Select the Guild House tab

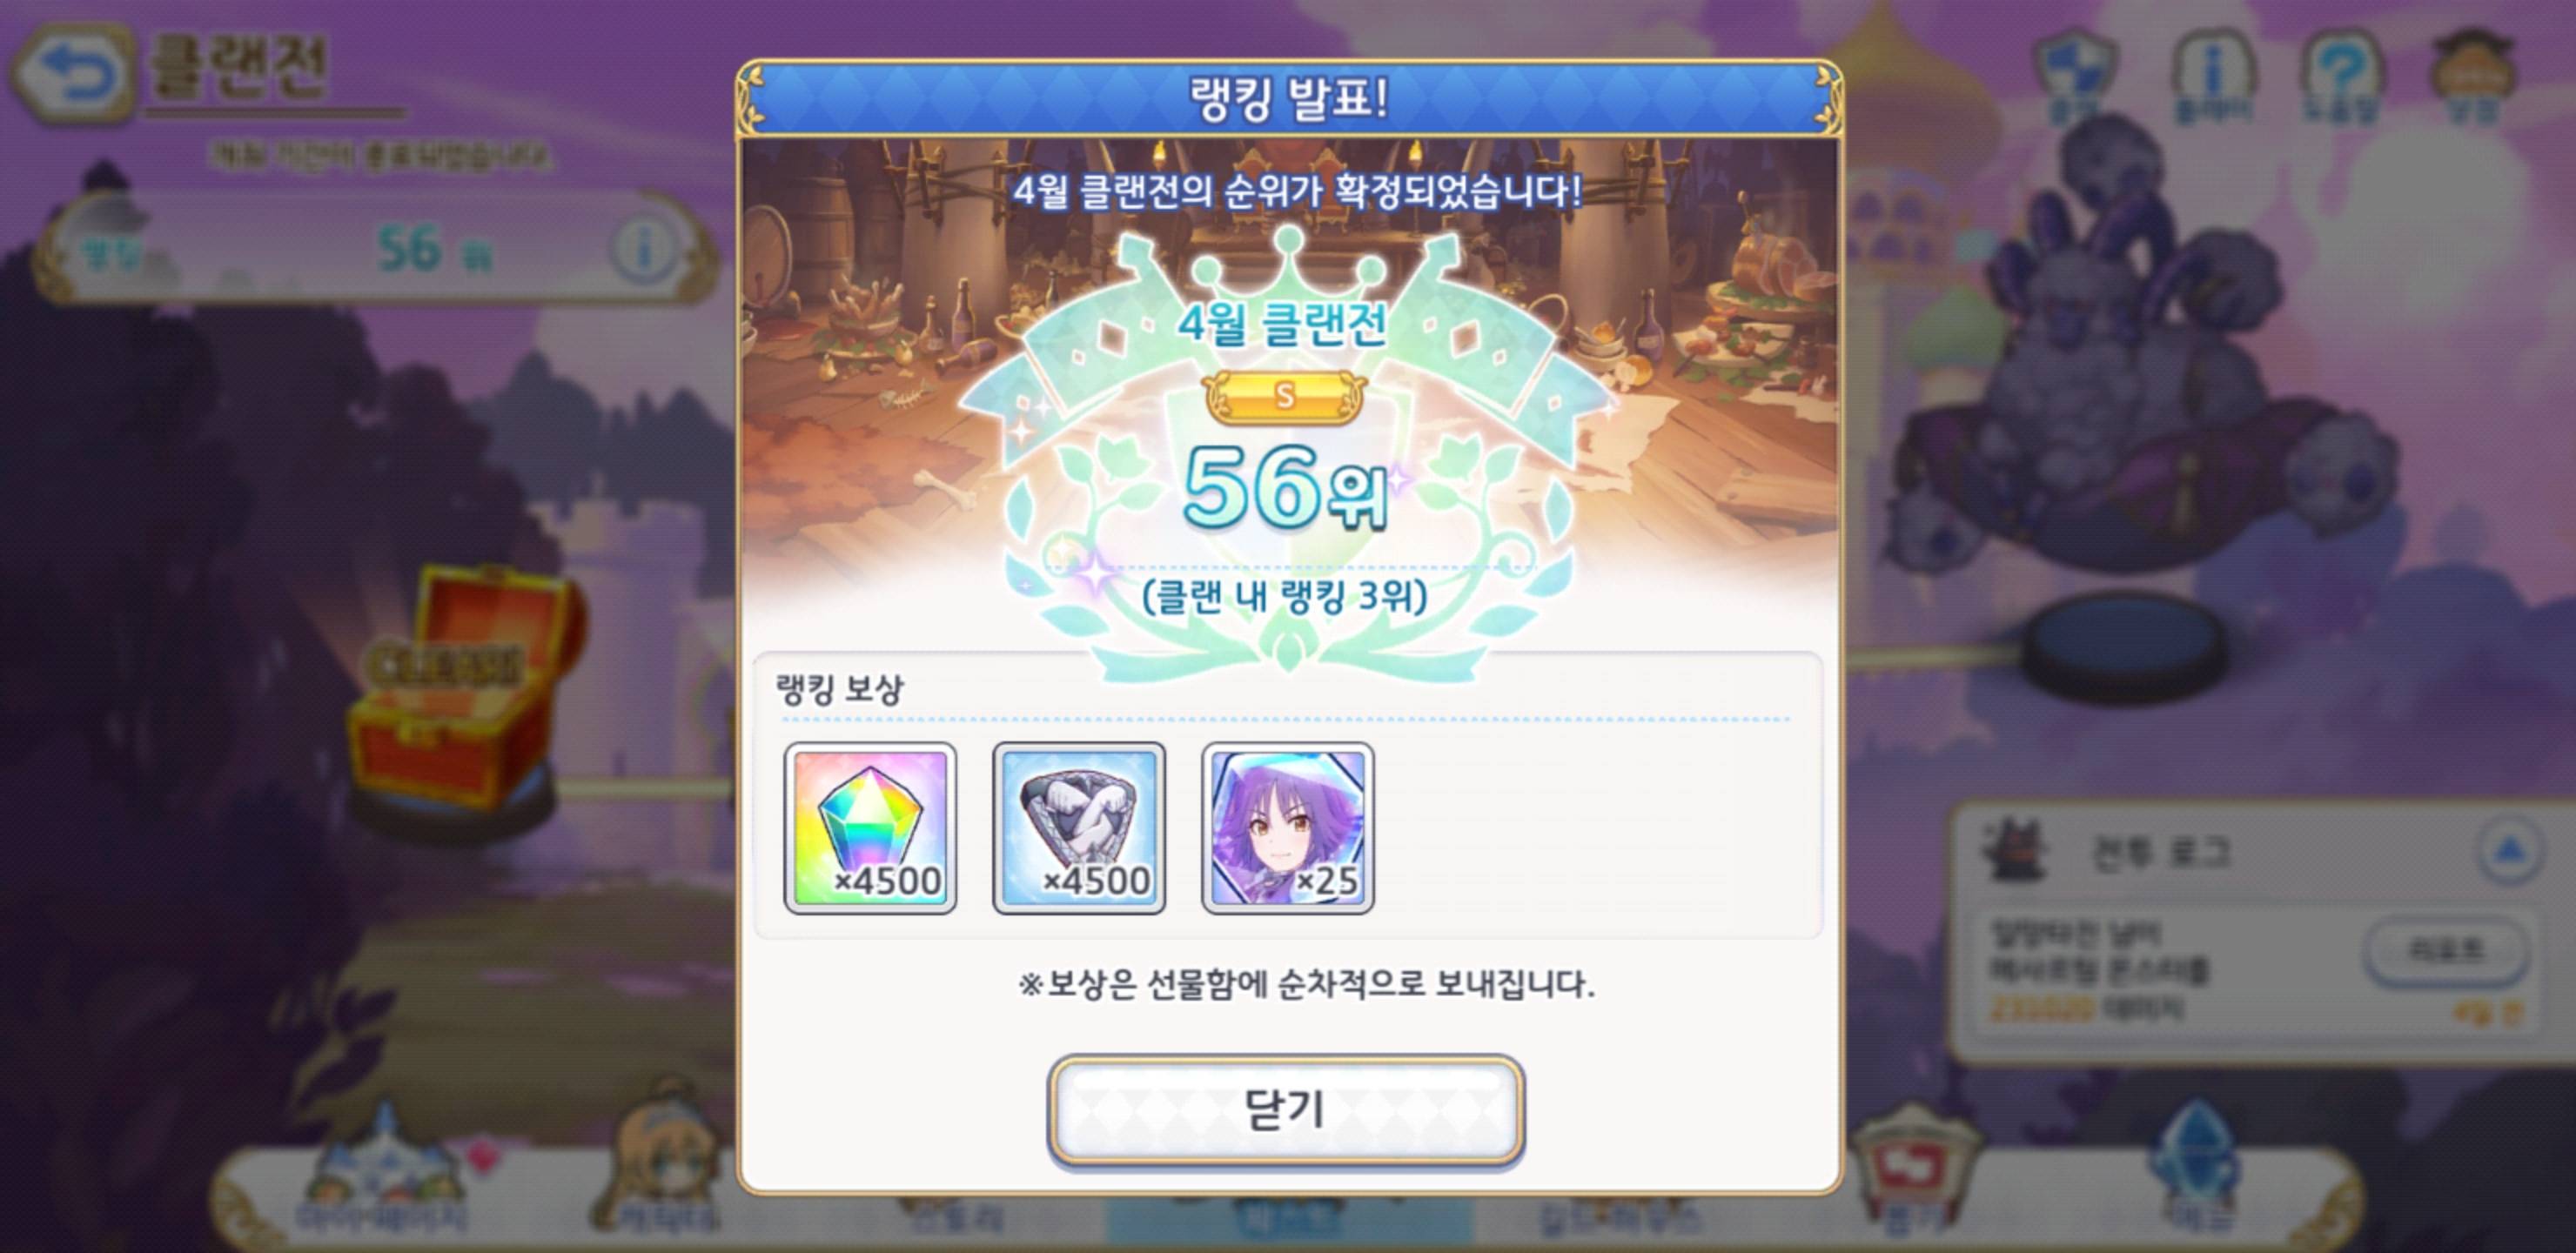click(x=1620, y=1215)
